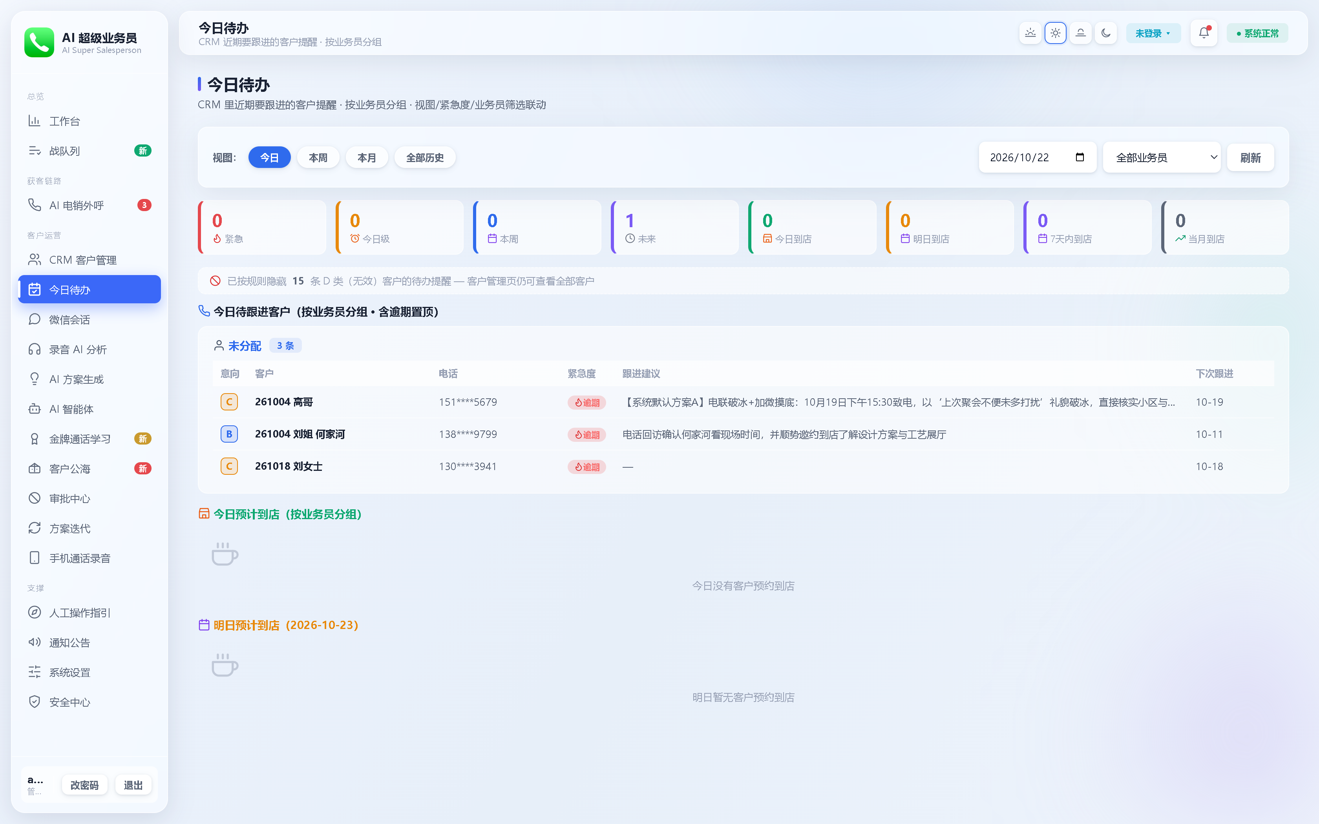Open customer 261004 高哥
The image size is (1319, 824).
284,402
